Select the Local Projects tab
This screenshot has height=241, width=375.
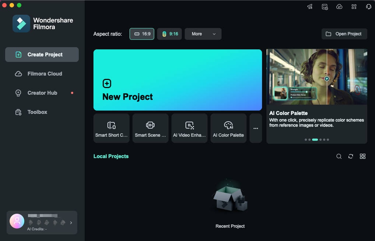[x=111, y=156]
